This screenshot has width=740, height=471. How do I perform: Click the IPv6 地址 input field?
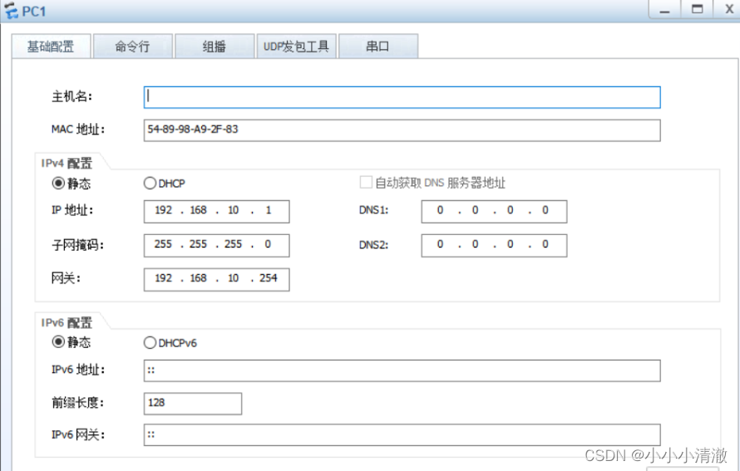pos(402,370)
